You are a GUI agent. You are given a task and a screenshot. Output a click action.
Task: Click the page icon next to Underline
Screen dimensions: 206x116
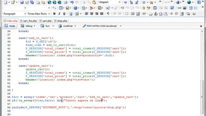click(71, 14)
